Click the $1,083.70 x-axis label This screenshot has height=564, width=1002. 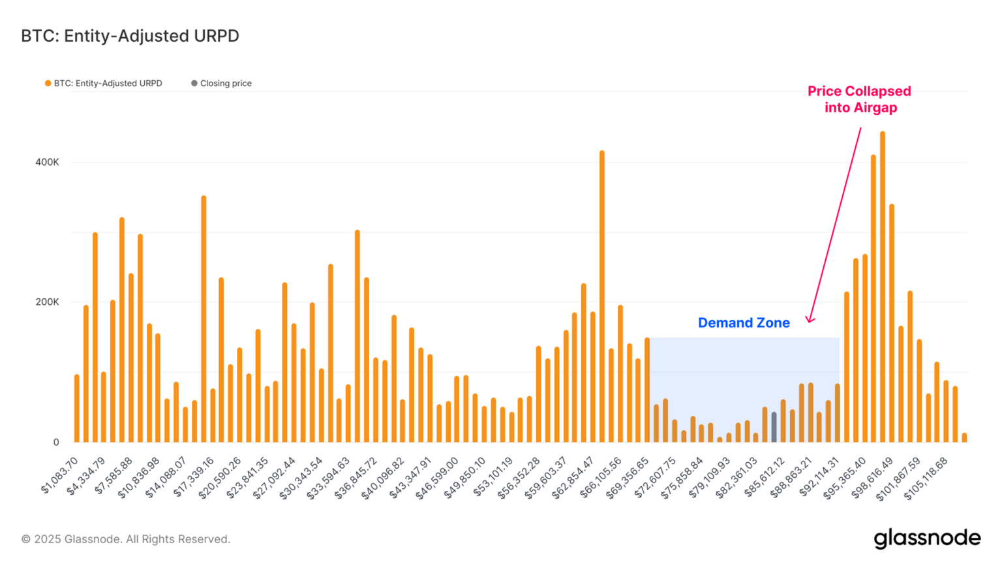click(x=60, y=476)
